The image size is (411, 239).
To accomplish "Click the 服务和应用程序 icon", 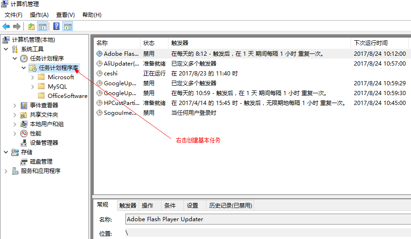I will pos(15,171).
